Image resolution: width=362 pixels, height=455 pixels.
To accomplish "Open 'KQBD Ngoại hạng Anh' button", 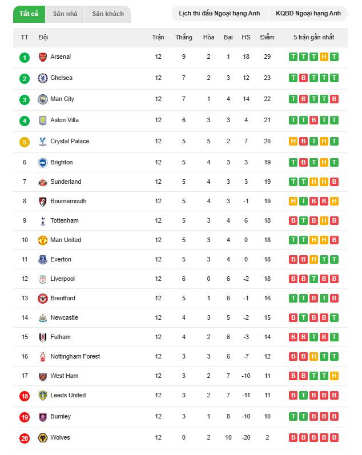I will [x=308, y=13].
